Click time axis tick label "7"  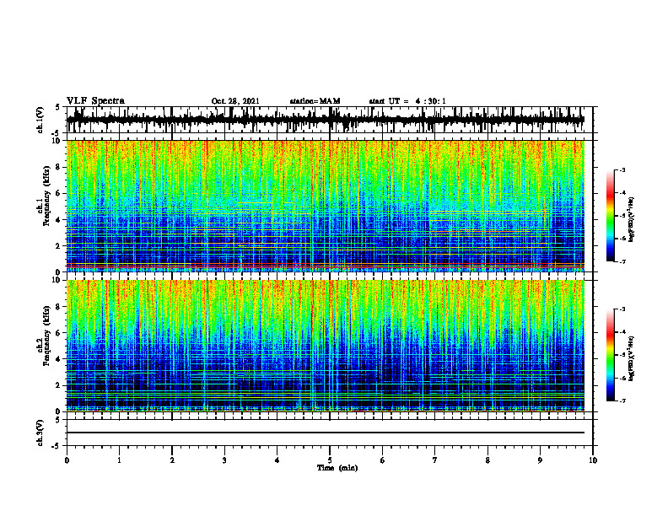pos(435,460)
